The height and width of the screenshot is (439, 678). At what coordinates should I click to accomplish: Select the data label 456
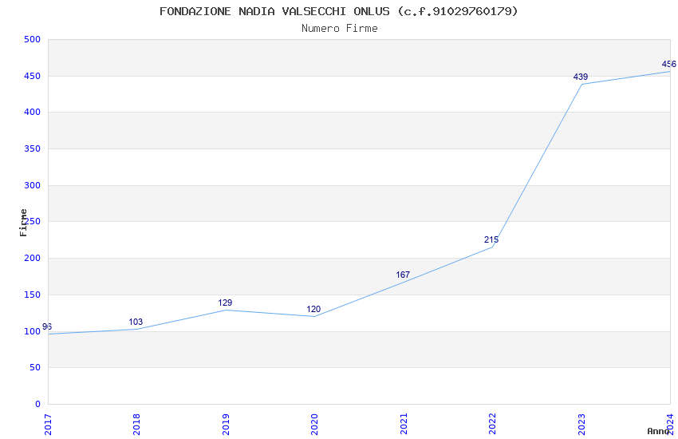[669, 65]
